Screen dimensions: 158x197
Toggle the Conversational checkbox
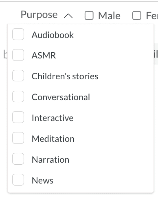tap(18, 96)
